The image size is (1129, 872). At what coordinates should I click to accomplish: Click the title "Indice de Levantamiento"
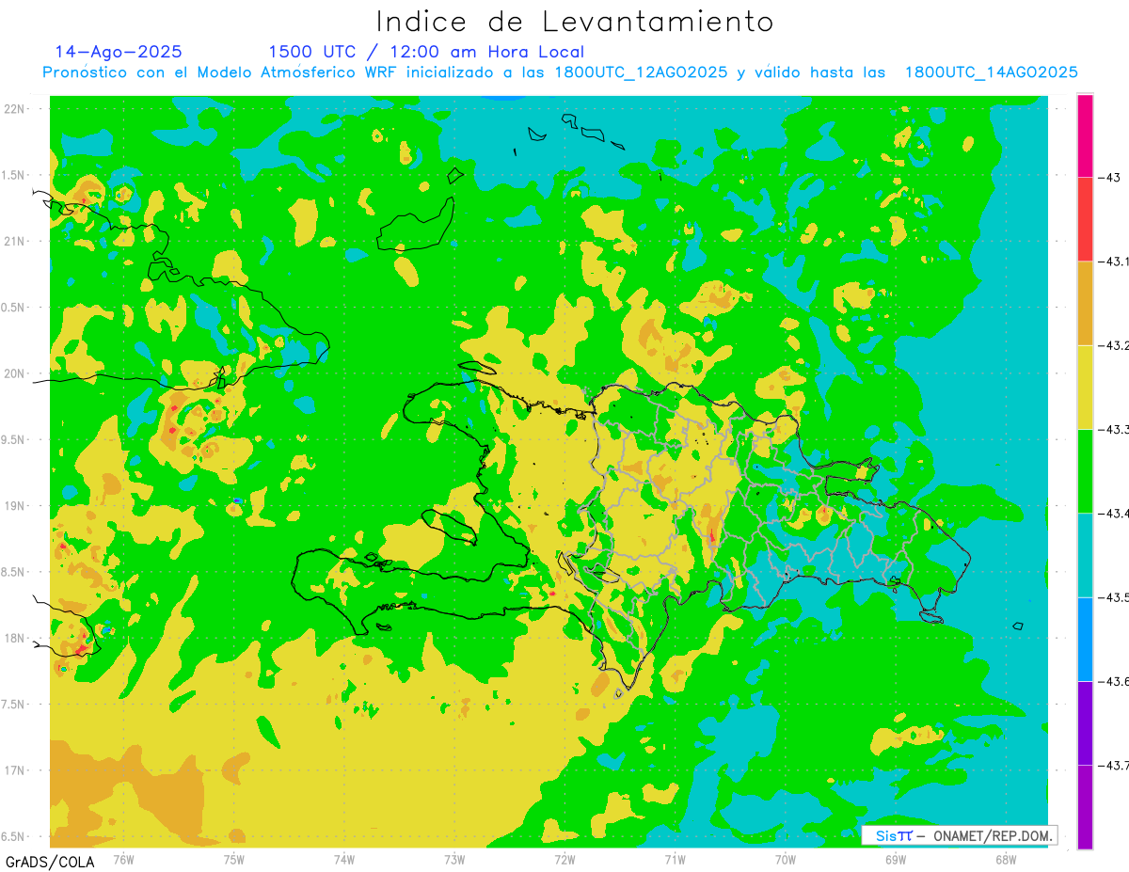point(575,22)
